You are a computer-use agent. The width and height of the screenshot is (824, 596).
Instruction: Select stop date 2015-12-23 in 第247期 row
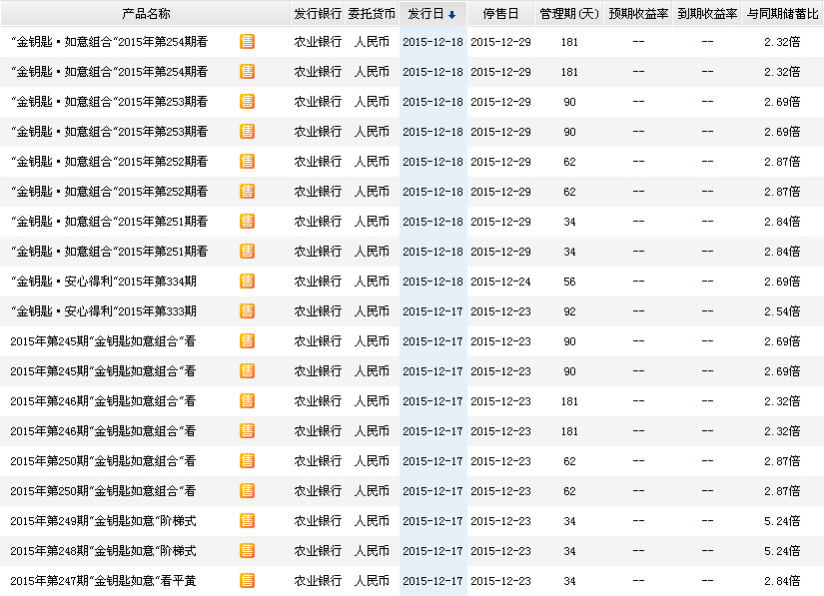coord(500,581)
